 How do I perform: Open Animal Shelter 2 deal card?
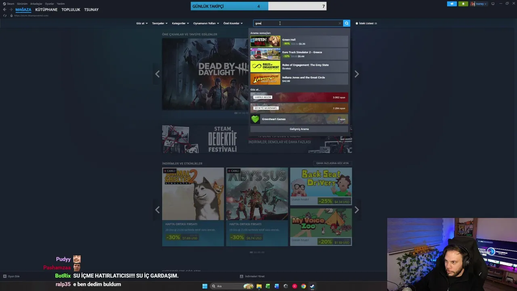[x=193, y=207]
